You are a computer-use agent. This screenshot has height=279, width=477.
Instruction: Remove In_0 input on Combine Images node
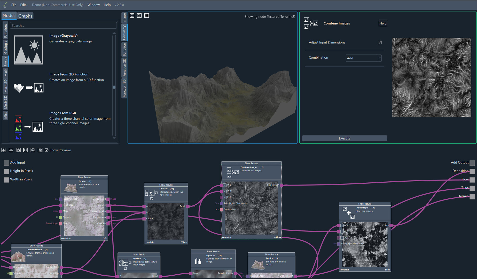point(225,185)
